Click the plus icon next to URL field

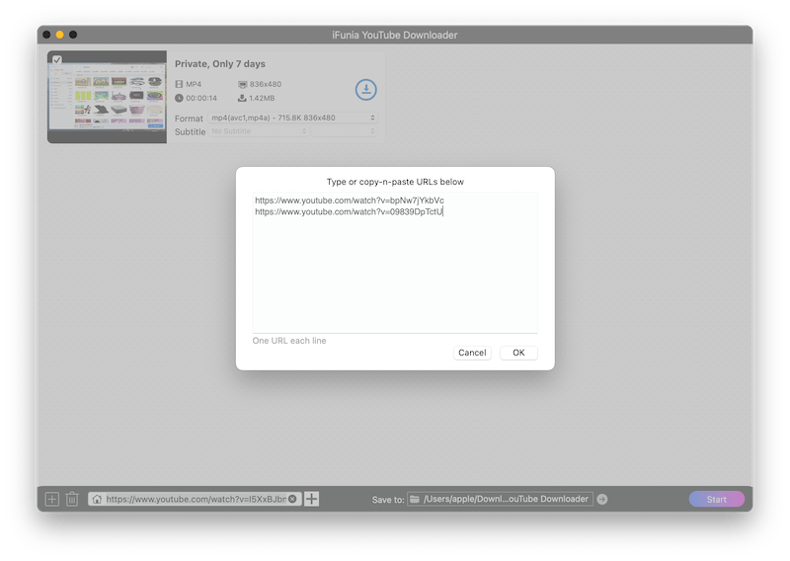[x=311, y=499]
